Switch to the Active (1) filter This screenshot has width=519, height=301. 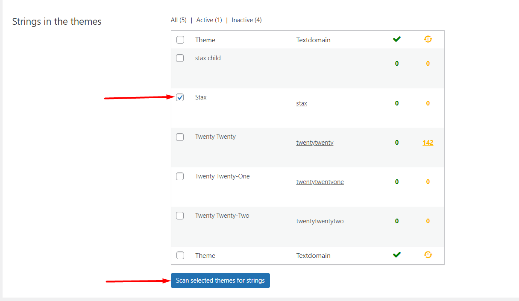[209, 20]
